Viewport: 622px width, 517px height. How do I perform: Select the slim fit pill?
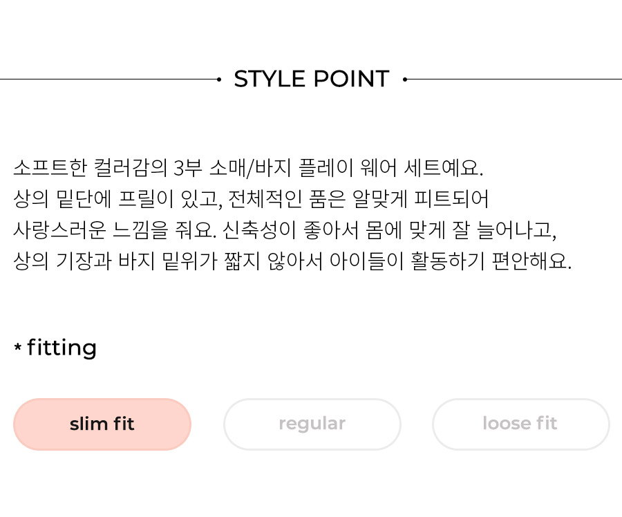point(102,424)
